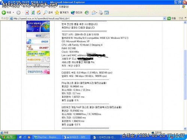The image size is (187, 140).
Task: Click the 완료 status bar text
Action: [x=6, y=133]
